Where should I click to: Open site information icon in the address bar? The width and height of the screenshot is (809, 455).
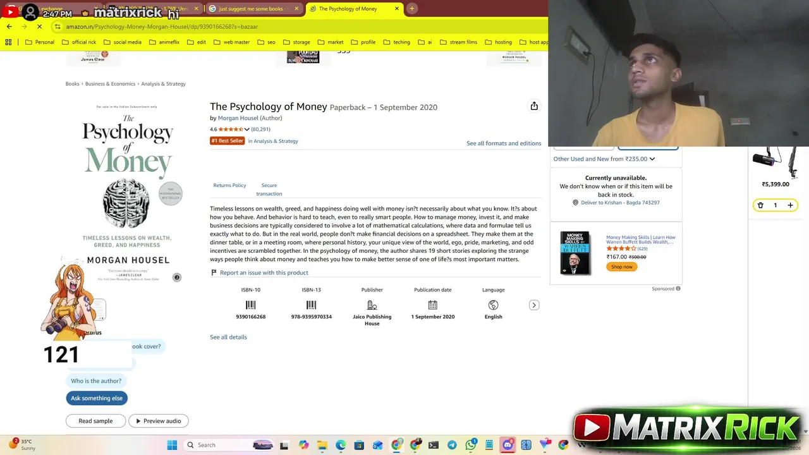(x=58, y=27)
